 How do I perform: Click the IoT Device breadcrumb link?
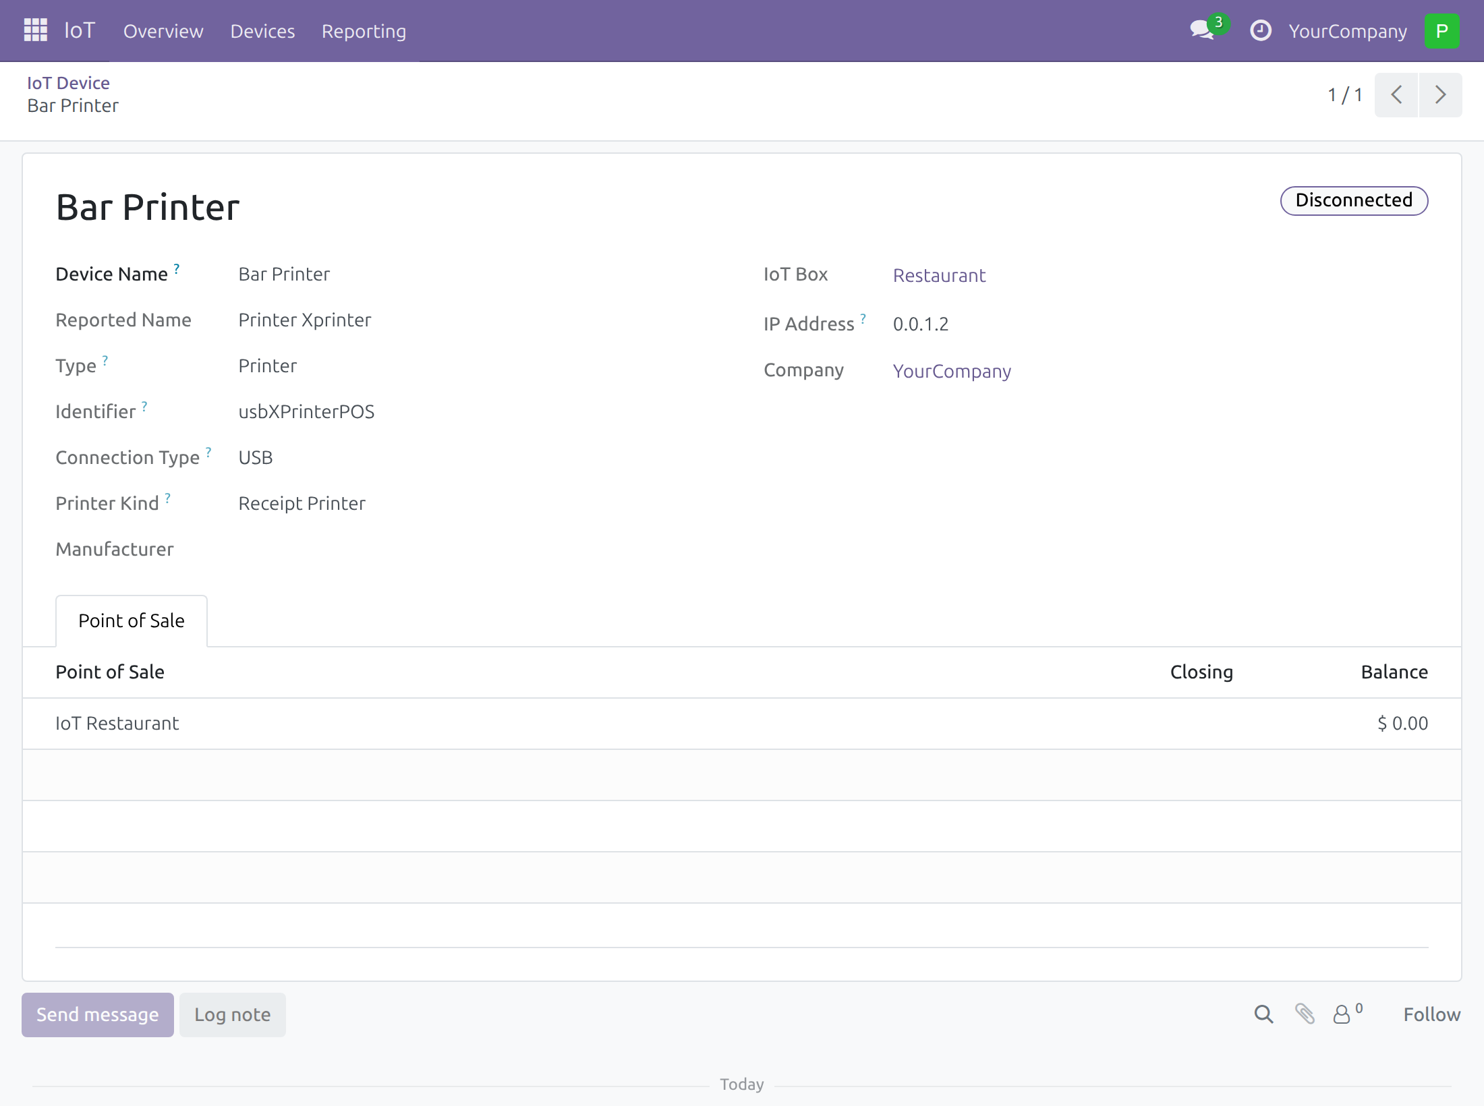pos(68,83)
